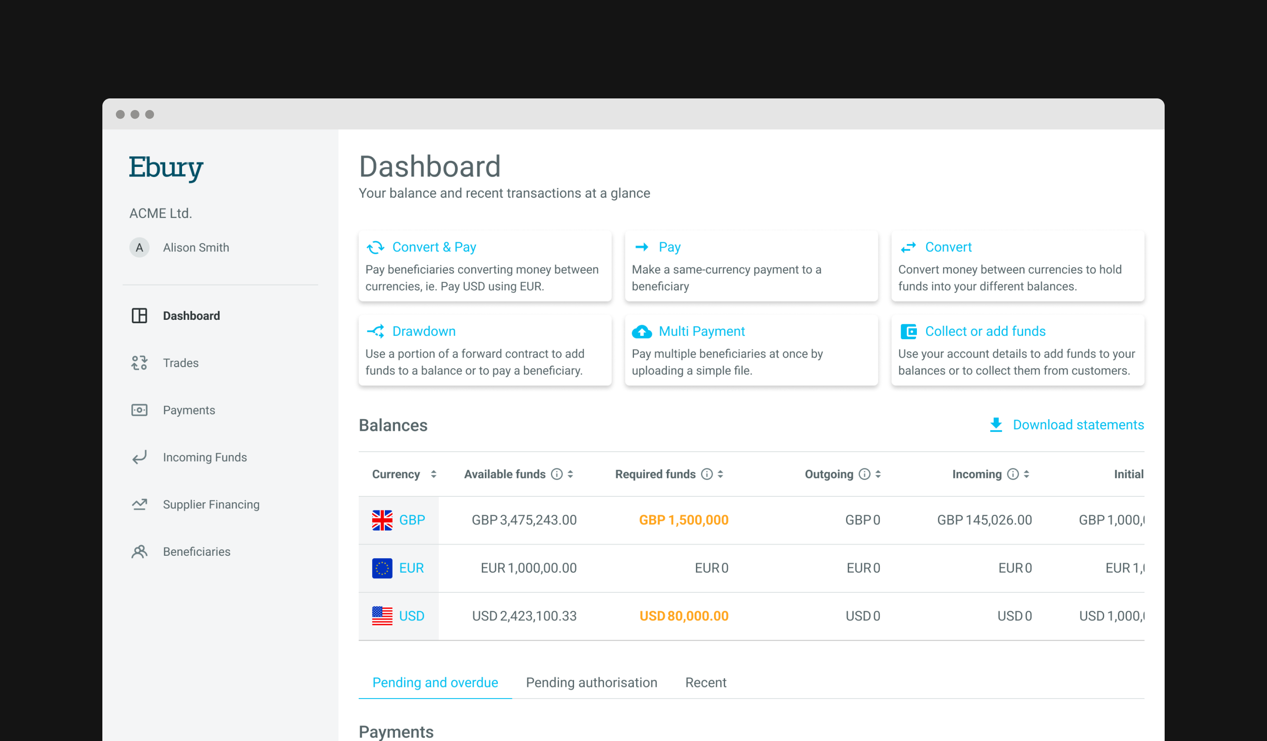Open Collect or add funds link
Screen dimensions: 1267x741
[985, 331]
